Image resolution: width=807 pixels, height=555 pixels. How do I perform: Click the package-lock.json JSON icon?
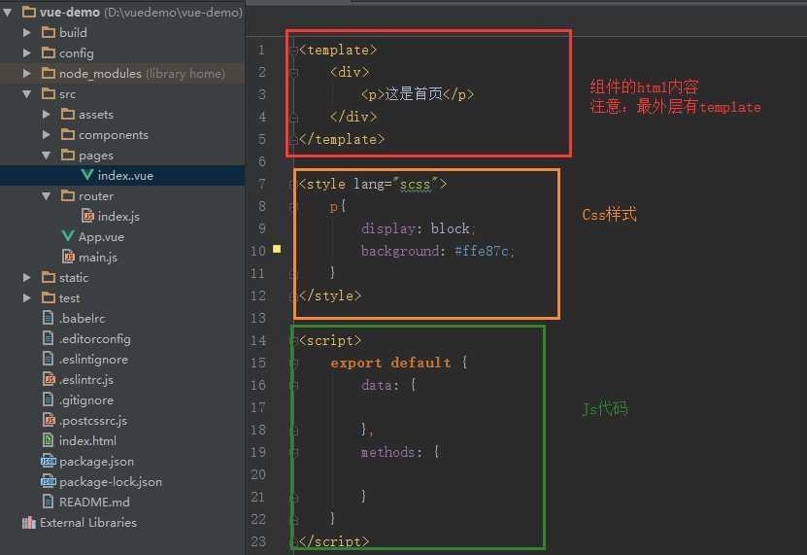pyautogui.click(x=49, y=481)
